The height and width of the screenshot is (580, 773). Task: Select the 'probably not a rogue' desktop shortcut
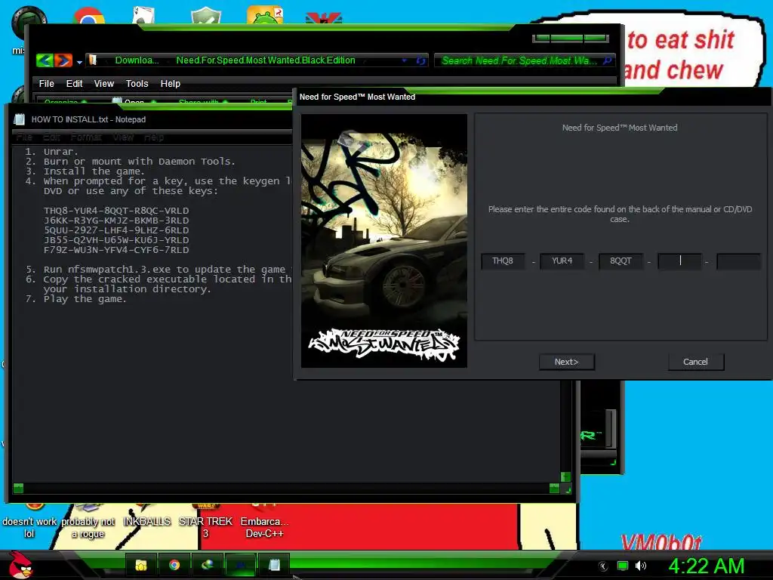pyautogui.click(x=88, y=522)
